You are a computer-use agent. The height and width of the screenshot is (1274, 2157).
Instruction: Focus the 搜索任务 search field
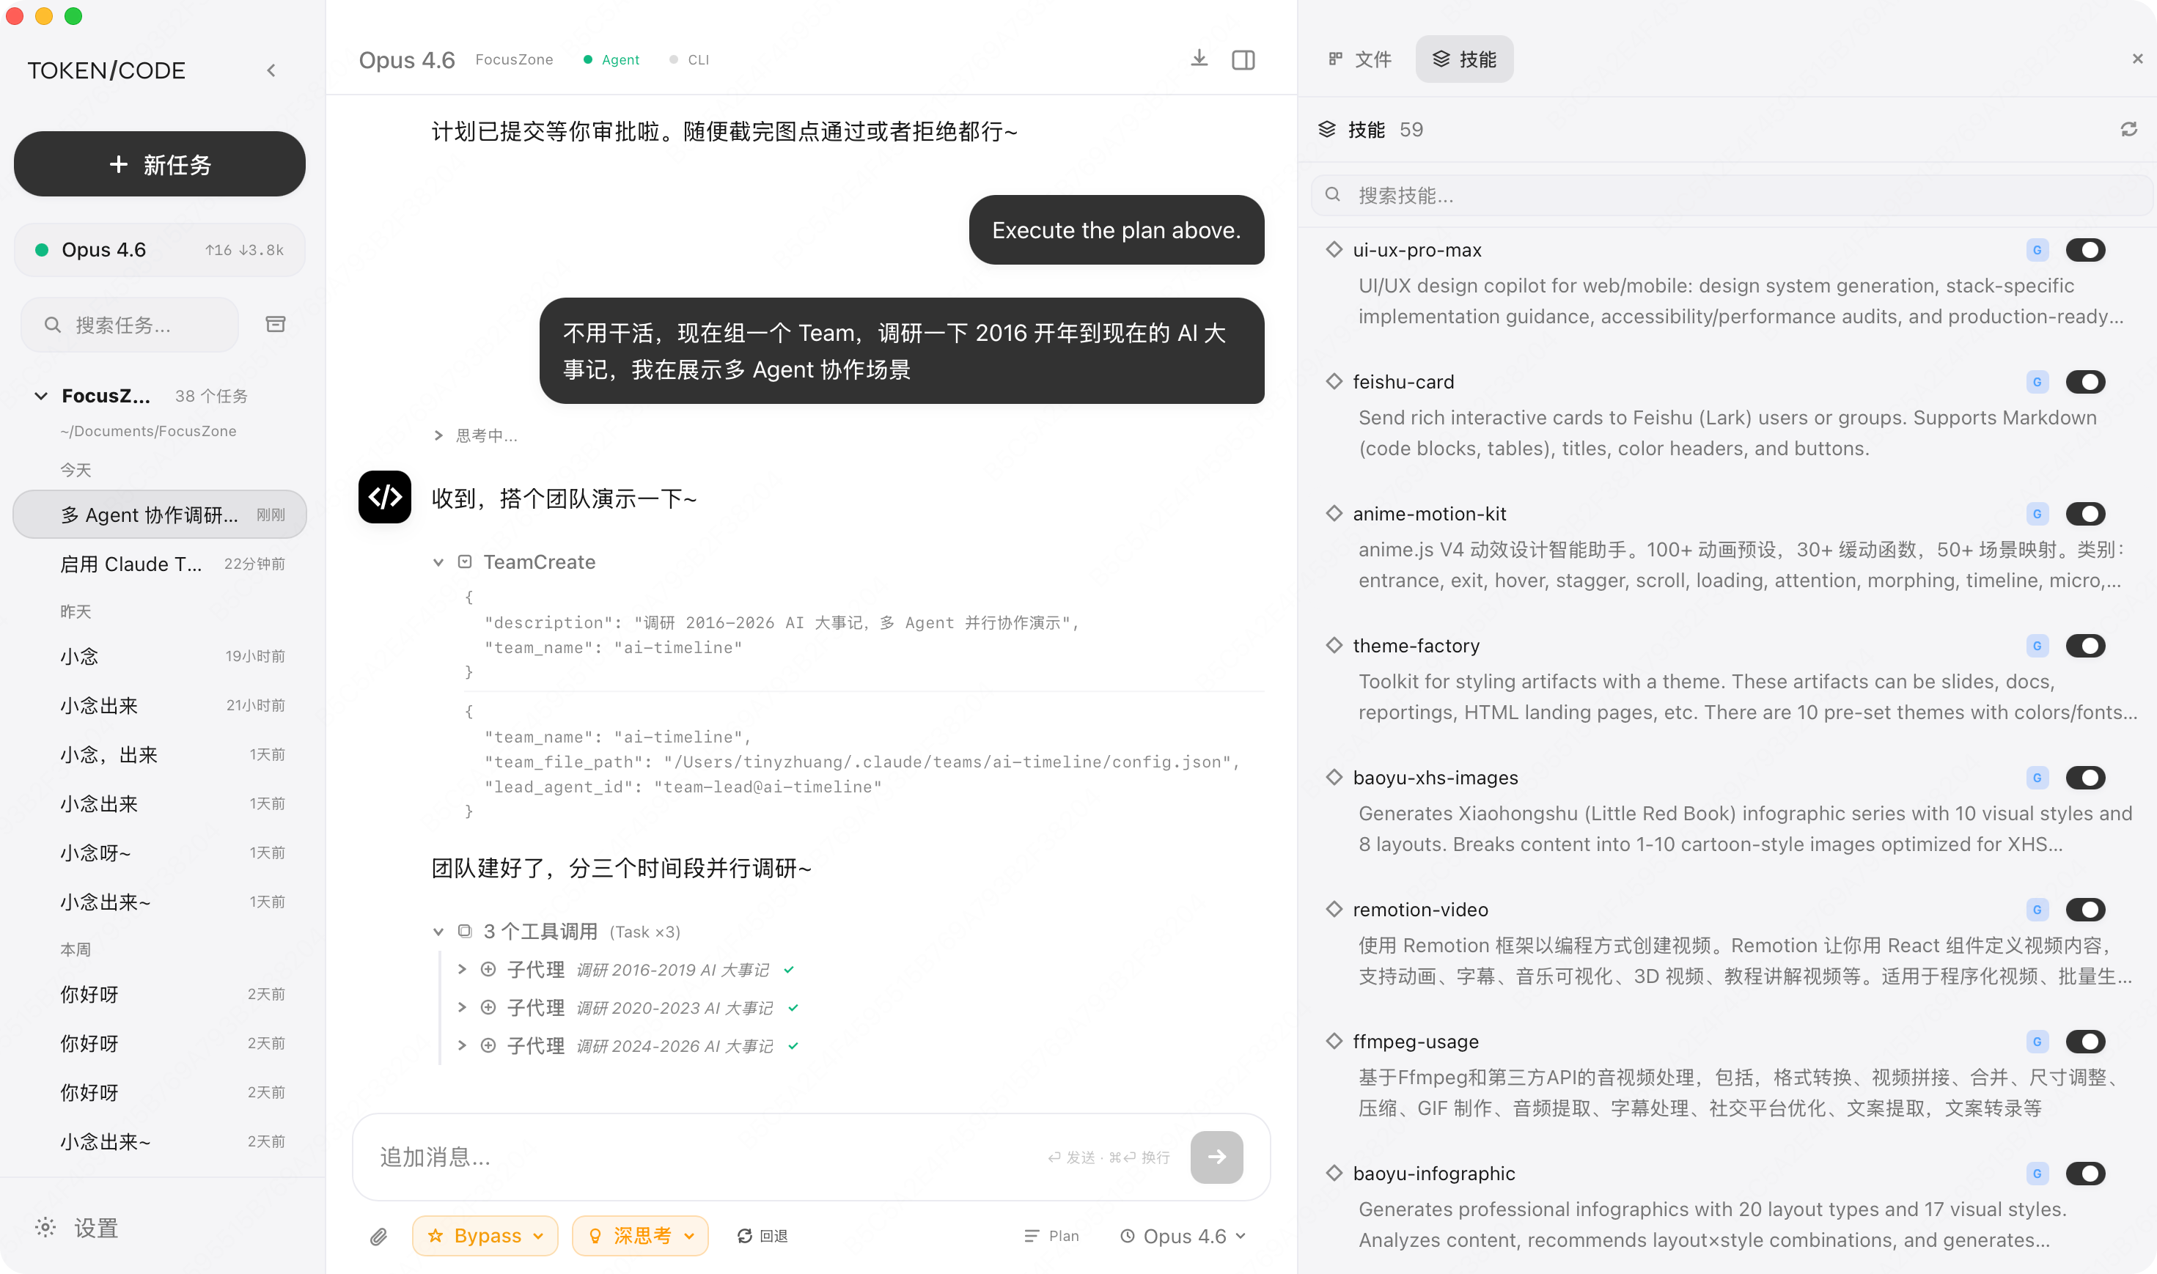click(130, 325)
